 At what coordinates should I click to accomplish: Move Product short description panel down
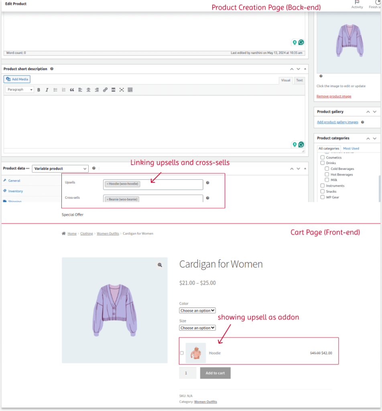tap(299, 69)
